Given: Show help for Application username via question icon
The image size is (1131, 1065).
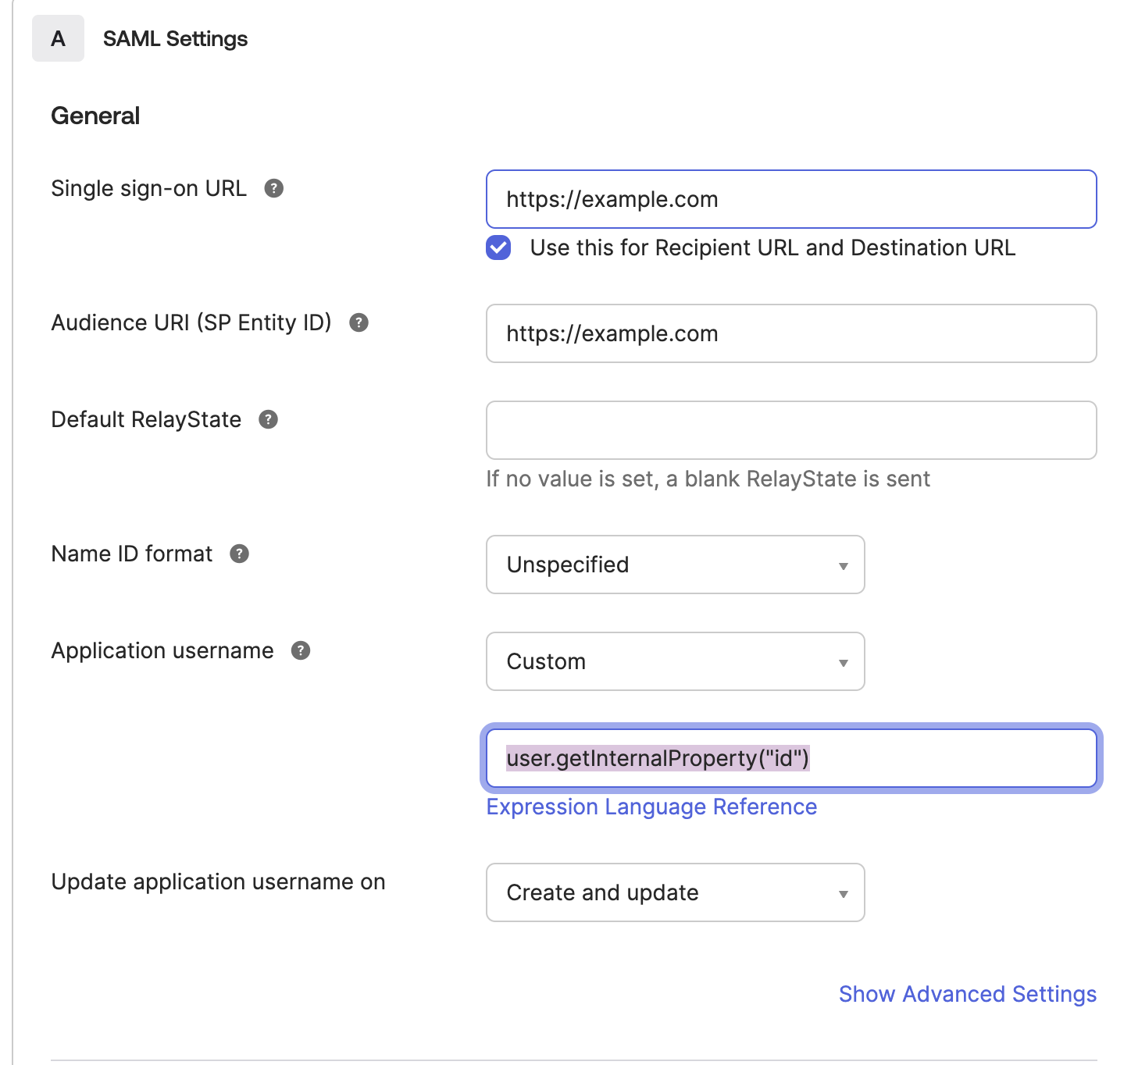Looking at the screenshot, I should coord(301,650).
